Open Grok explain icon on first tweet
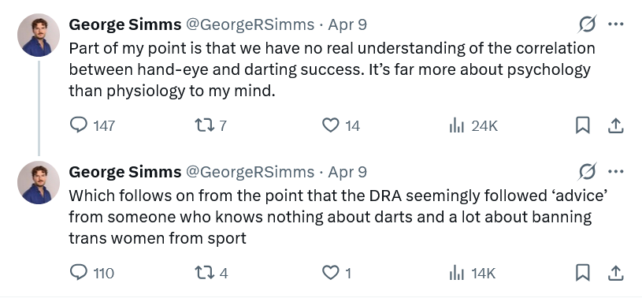 (x=587, y=24)
